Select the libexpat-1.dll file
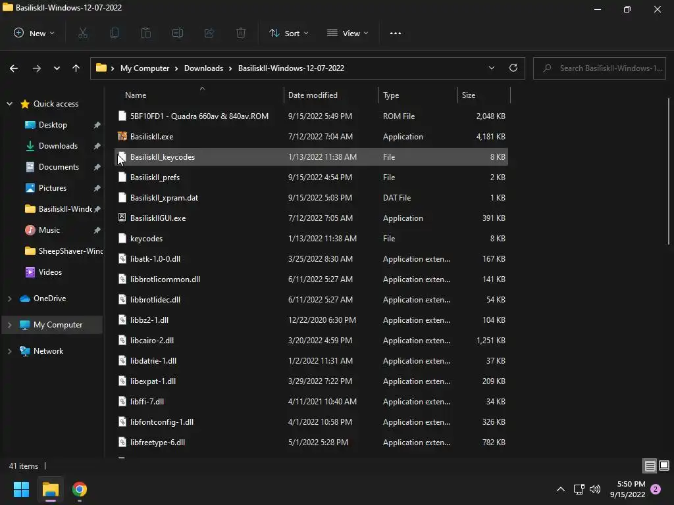The image size is (674, 505). click(311, 381)
